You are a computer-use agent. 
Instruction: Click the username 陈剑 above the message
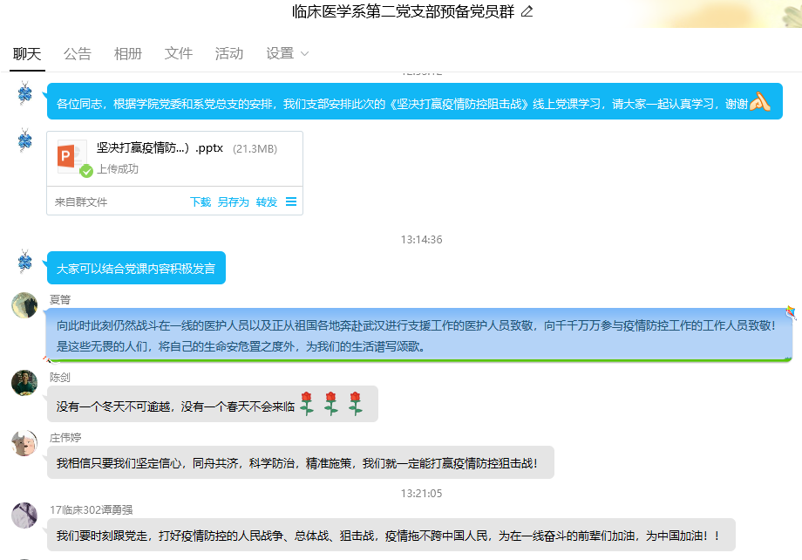tap(60, 377)
